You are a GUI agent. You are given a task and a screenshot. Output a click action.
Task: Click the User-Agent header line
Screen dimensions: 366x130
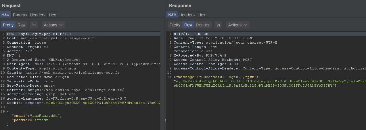[84, 64]
